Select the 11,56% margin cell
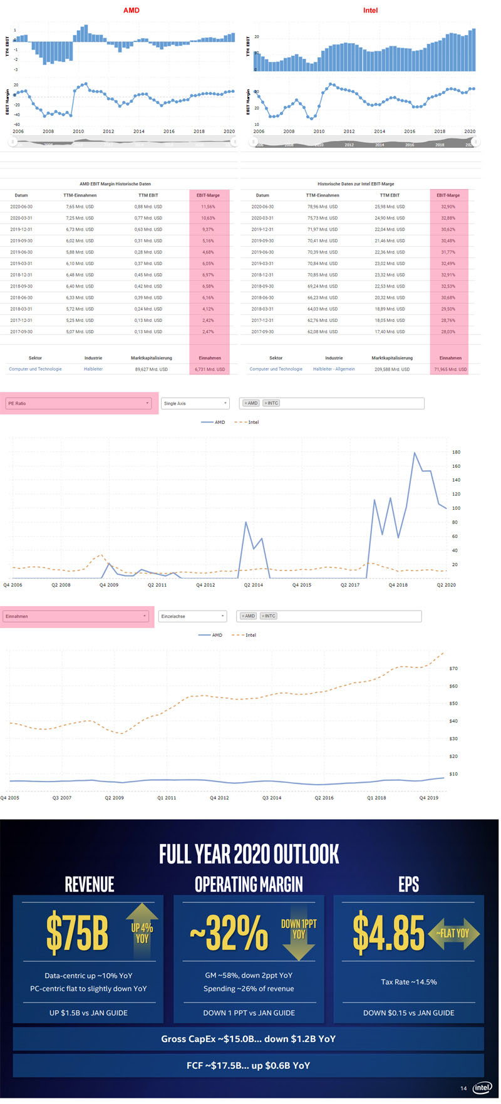 coord(208,207)
